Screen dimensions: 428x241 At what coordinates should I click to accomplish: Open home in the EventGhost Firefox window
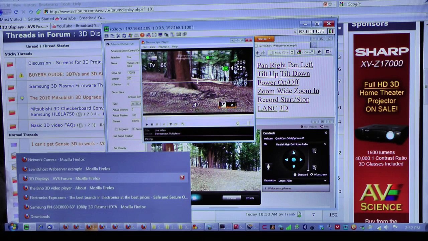[x=319, y=52]
